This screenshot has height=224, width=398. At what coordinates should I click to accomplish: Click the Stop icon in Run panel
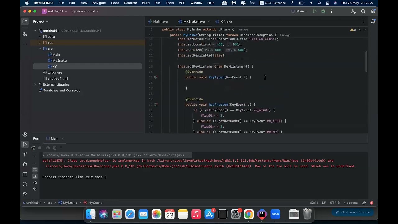pos(40,148)
